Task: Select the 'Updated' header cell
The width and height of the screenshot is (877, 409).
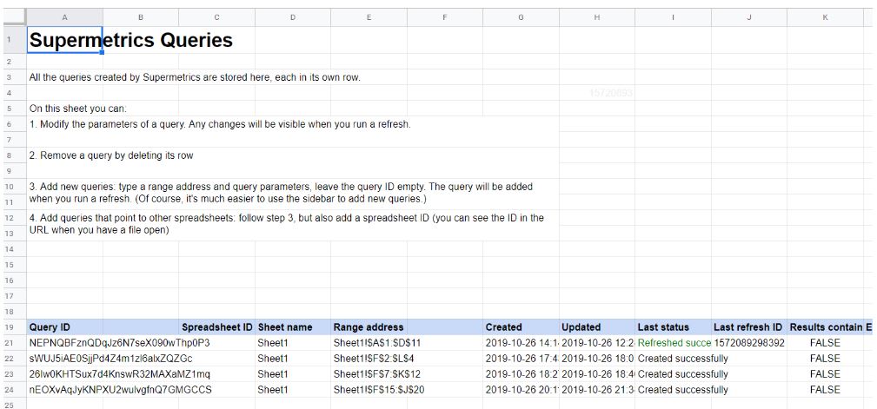Action: coord(597,327)
